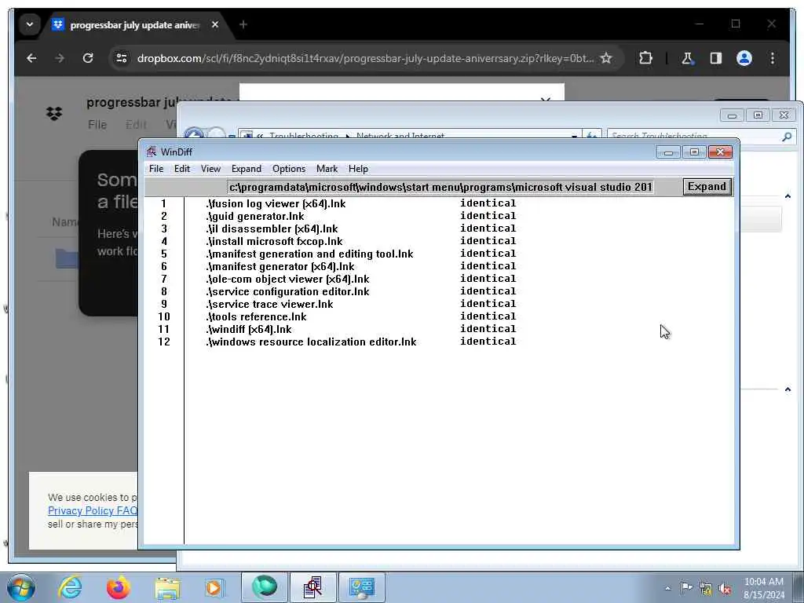
Task: Click the Dropbox logo on the page
Action: tap(54, 113)
